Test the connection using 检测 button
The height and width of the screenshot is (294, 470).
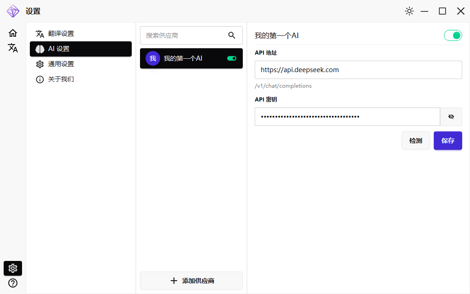coord(415,140)
